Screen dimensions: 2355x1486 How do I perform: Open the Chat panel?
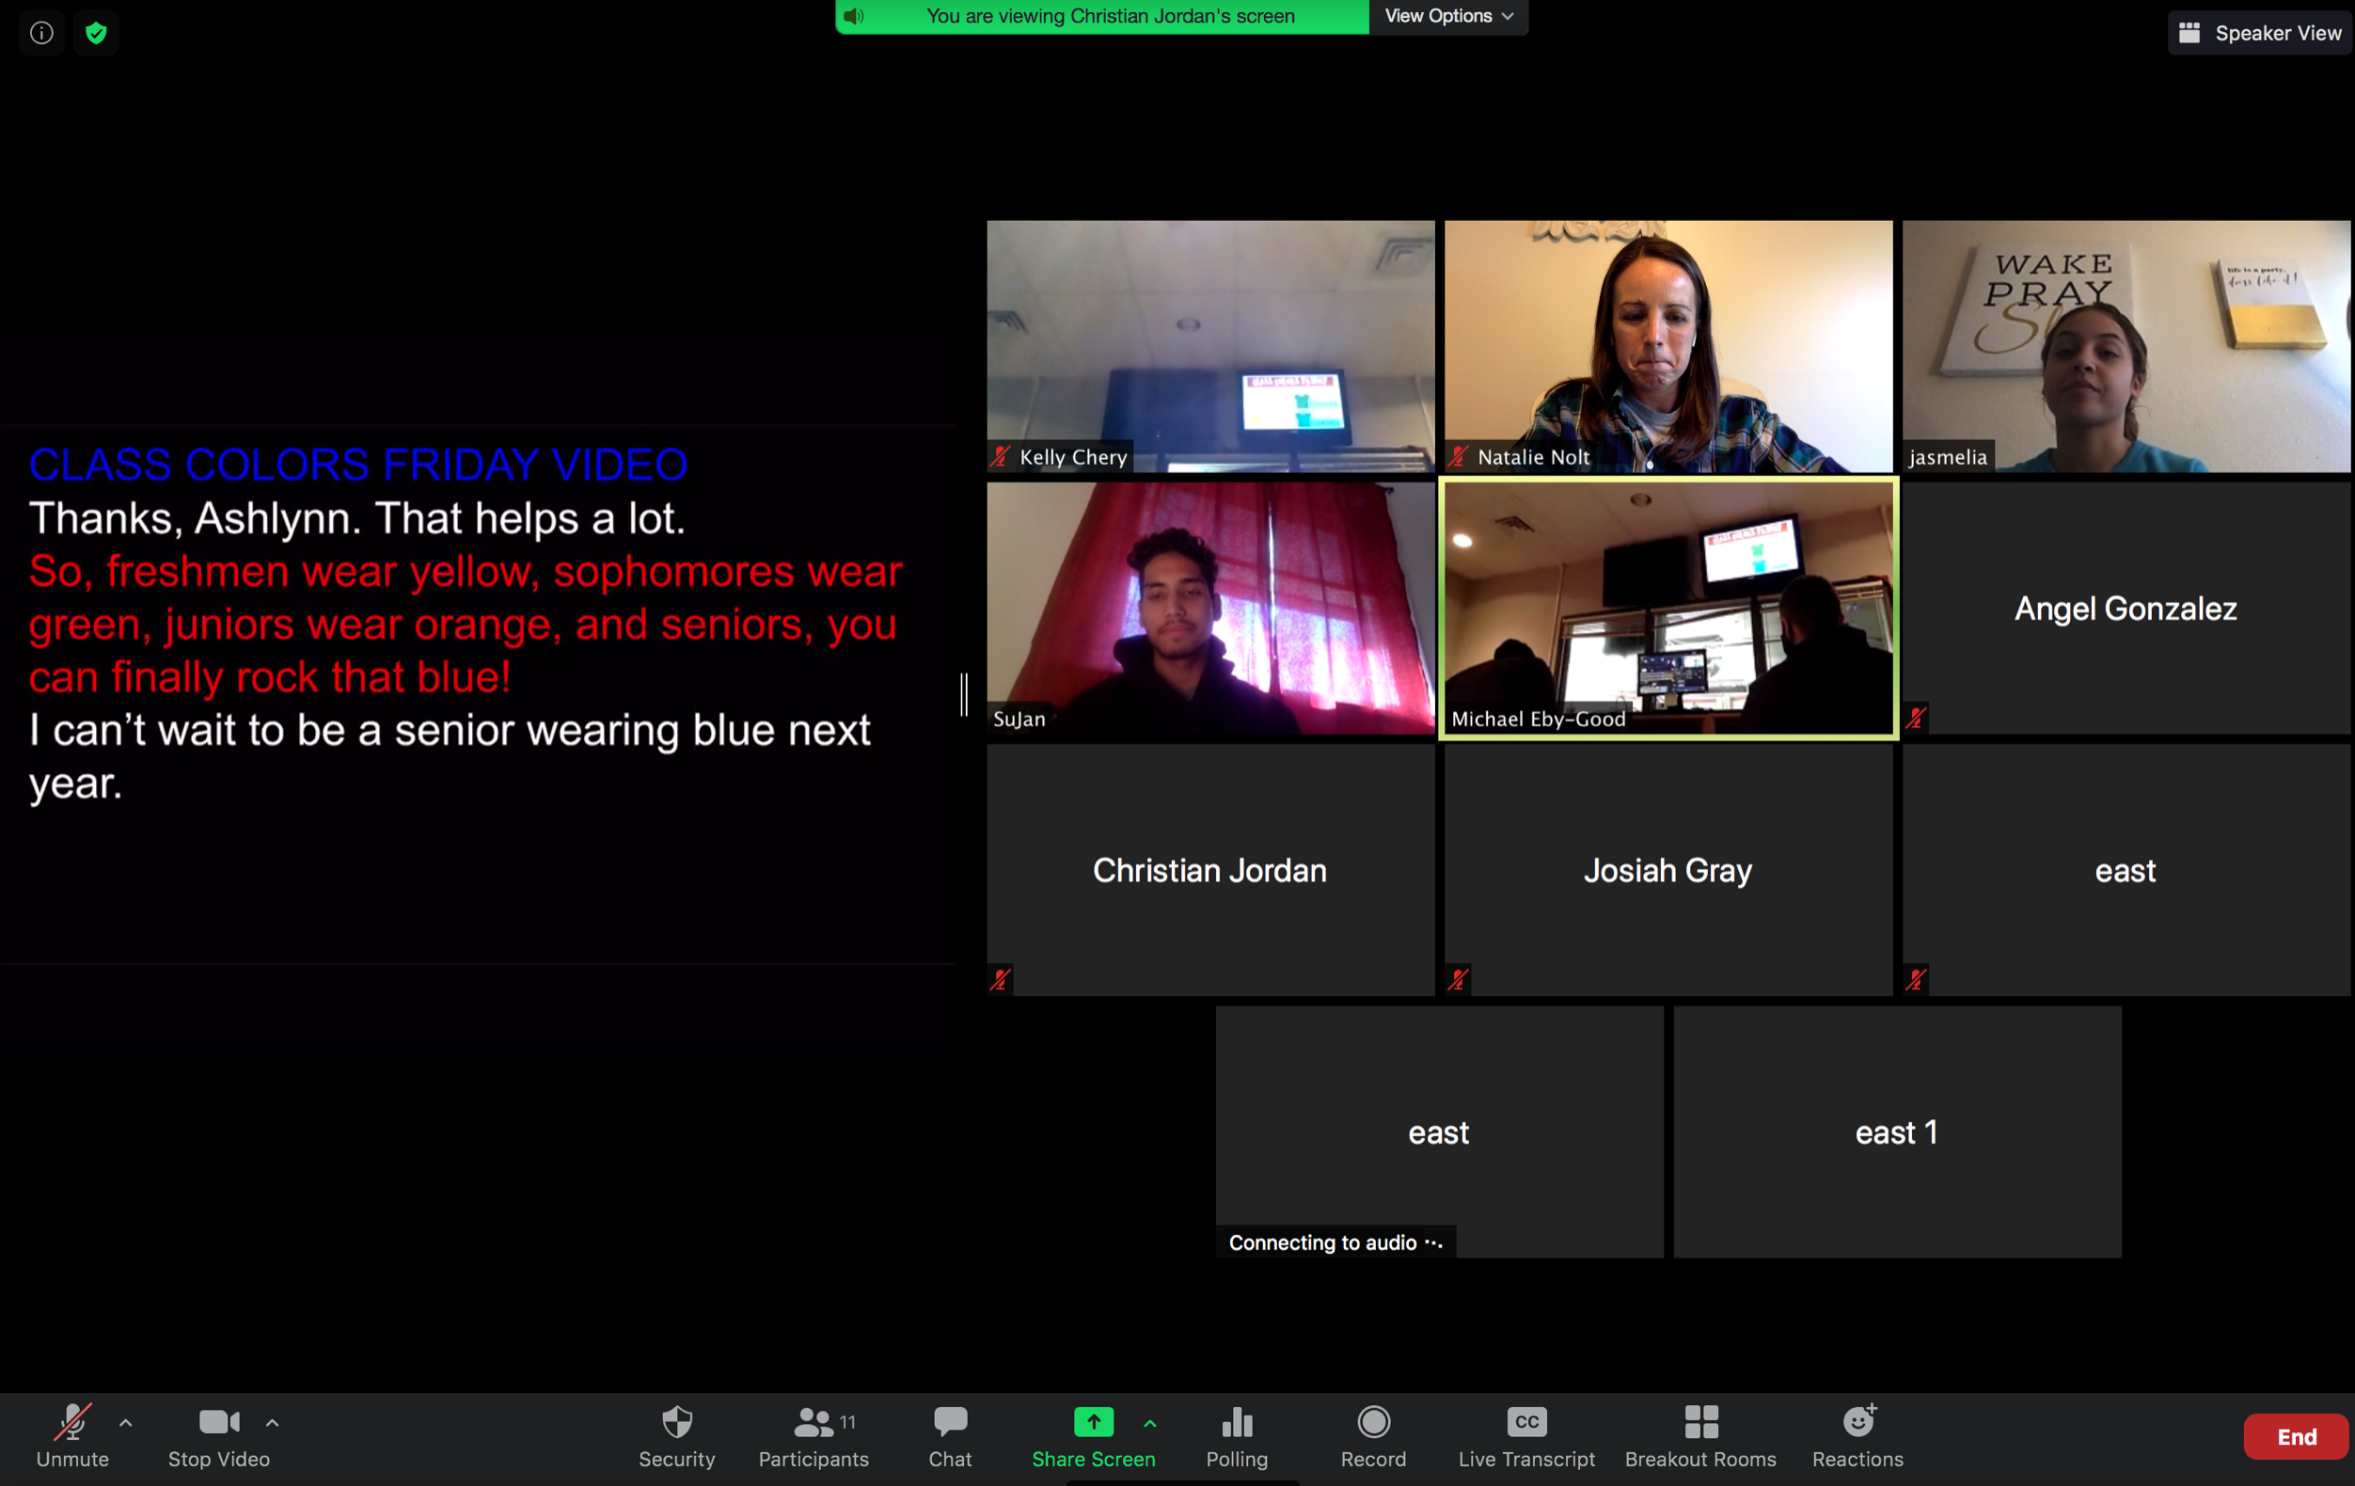coord(950,1435)
